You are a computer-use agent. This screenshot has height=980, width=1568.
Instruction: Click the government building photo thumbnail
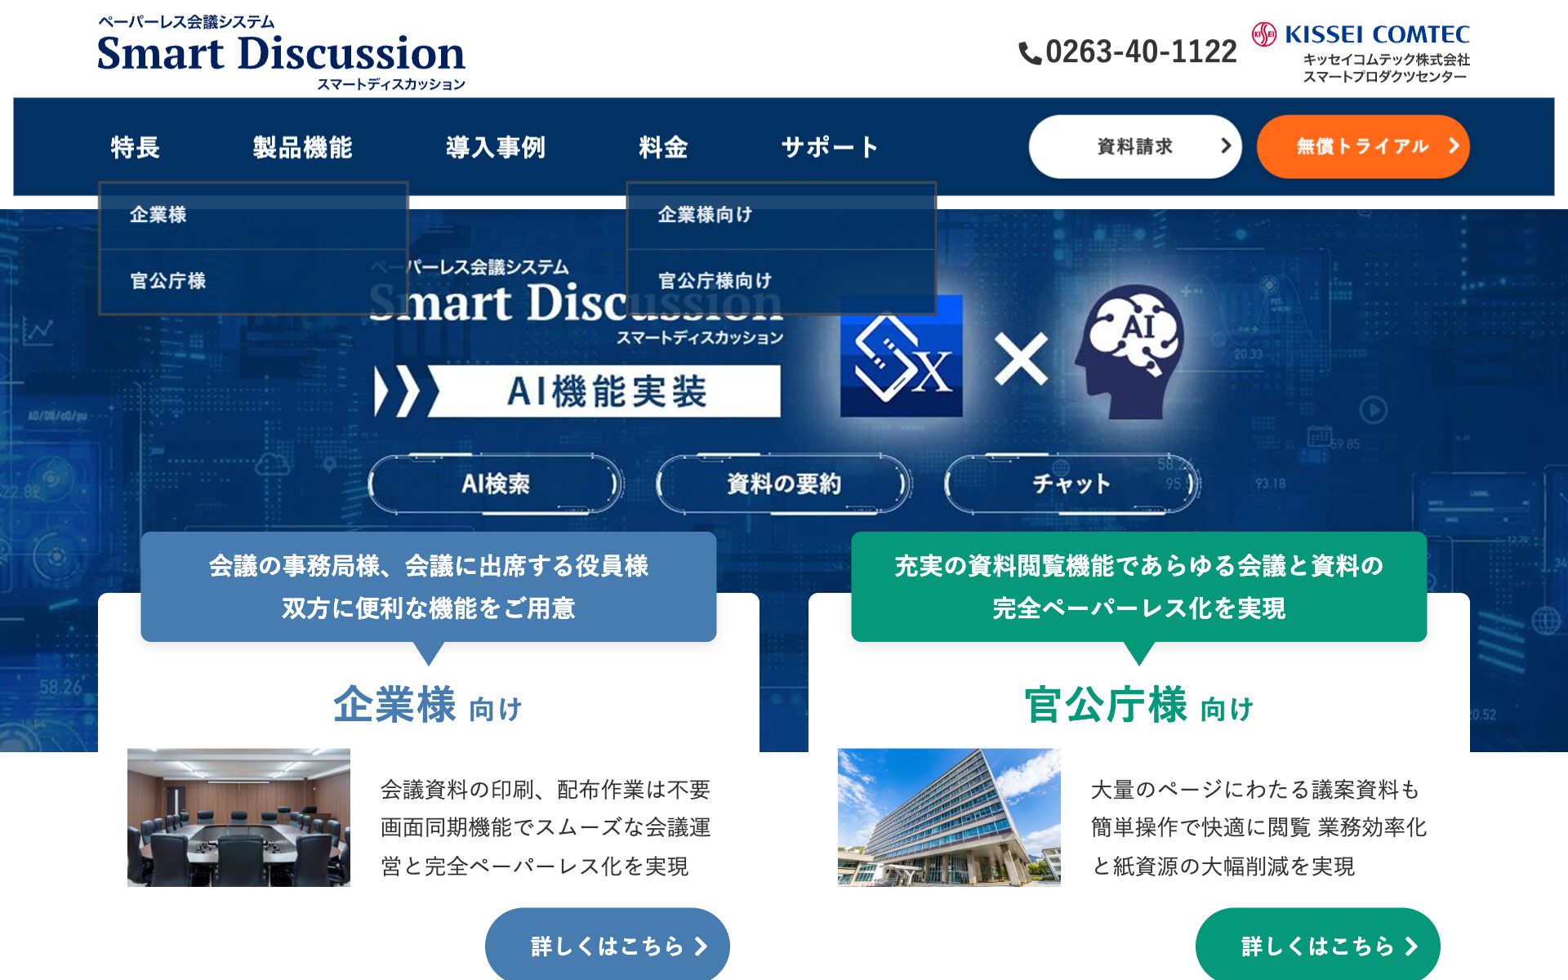(949, 817)
